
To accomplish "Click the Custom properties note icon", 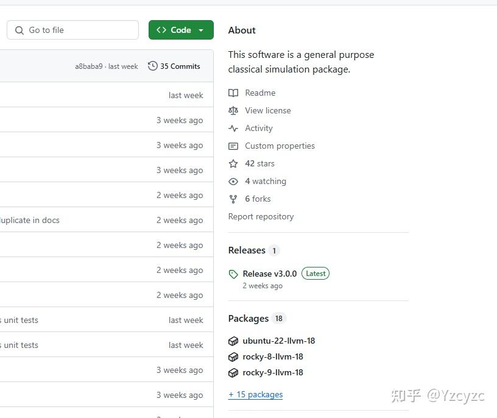I will [233, 146].
